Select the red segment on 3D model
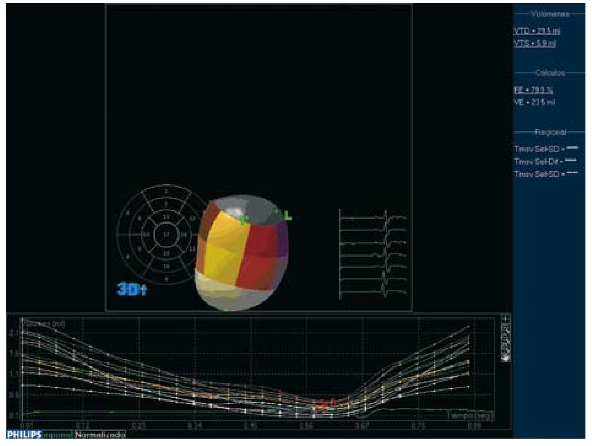 (x=260, y=256)
